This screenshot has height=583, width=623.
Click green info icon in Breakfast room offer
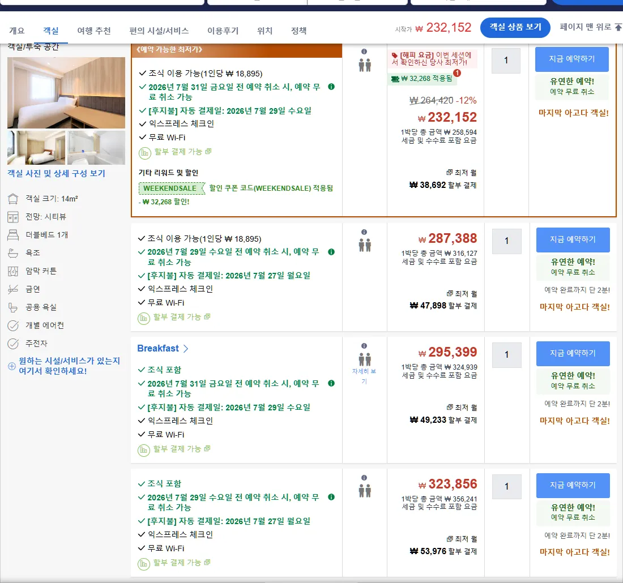coord(331,383)
